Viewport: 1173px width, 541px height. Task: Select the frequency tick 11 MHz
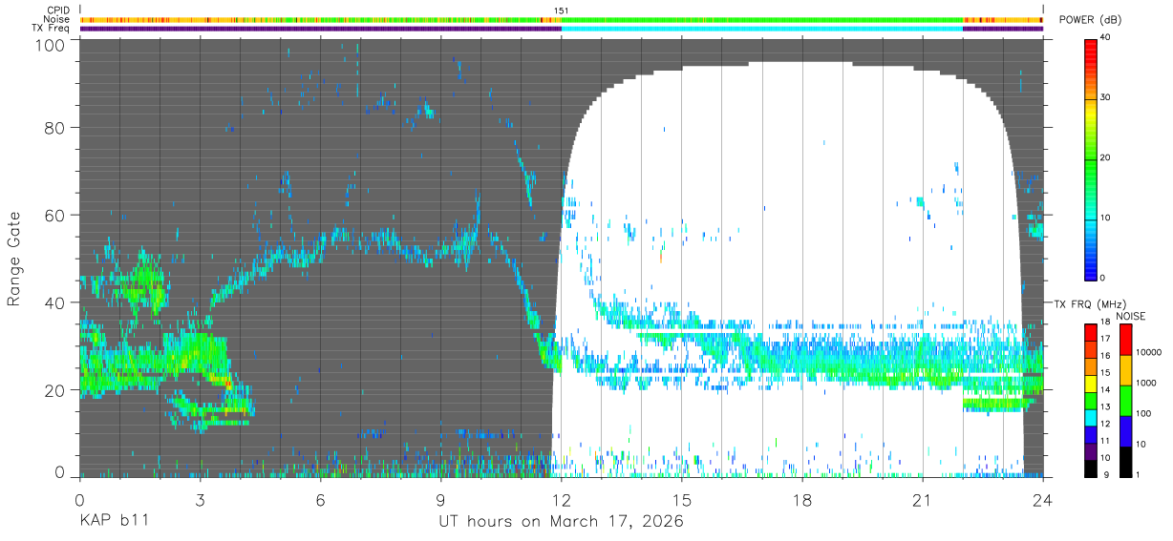[x=1106, y=442]
